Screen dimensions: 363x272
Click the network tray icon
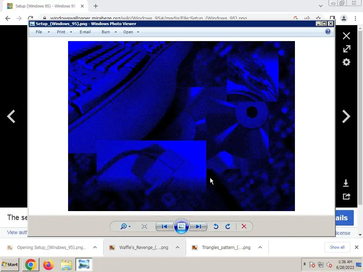click(x=320, y=264)
